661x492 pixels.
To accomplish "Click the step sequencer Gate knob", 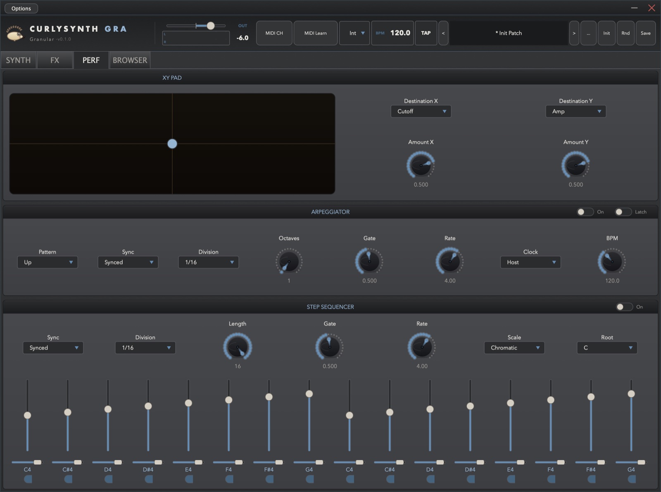I will click(x=330, y=347).
